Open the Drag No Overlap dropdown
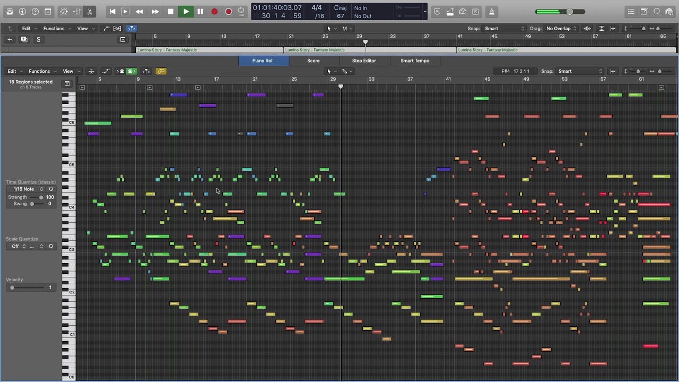Image resolution: width=679 pixels, height=382 pixels. pyautogui.click(x=561, y=29)
